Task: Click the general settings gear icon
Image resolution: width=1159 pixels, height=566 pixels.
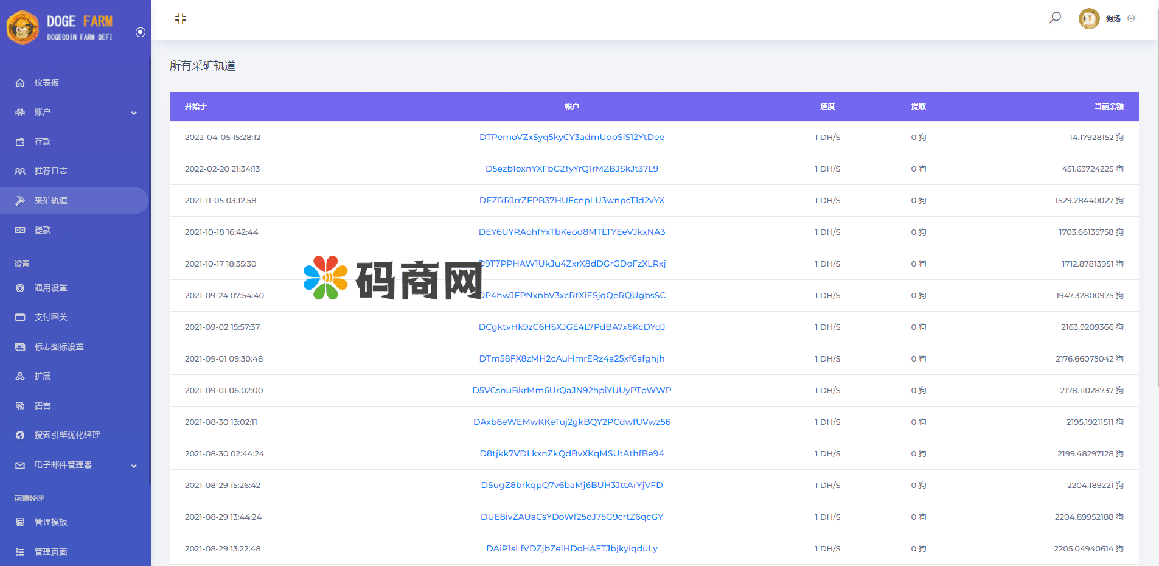Action: click(x=20, y=288)
